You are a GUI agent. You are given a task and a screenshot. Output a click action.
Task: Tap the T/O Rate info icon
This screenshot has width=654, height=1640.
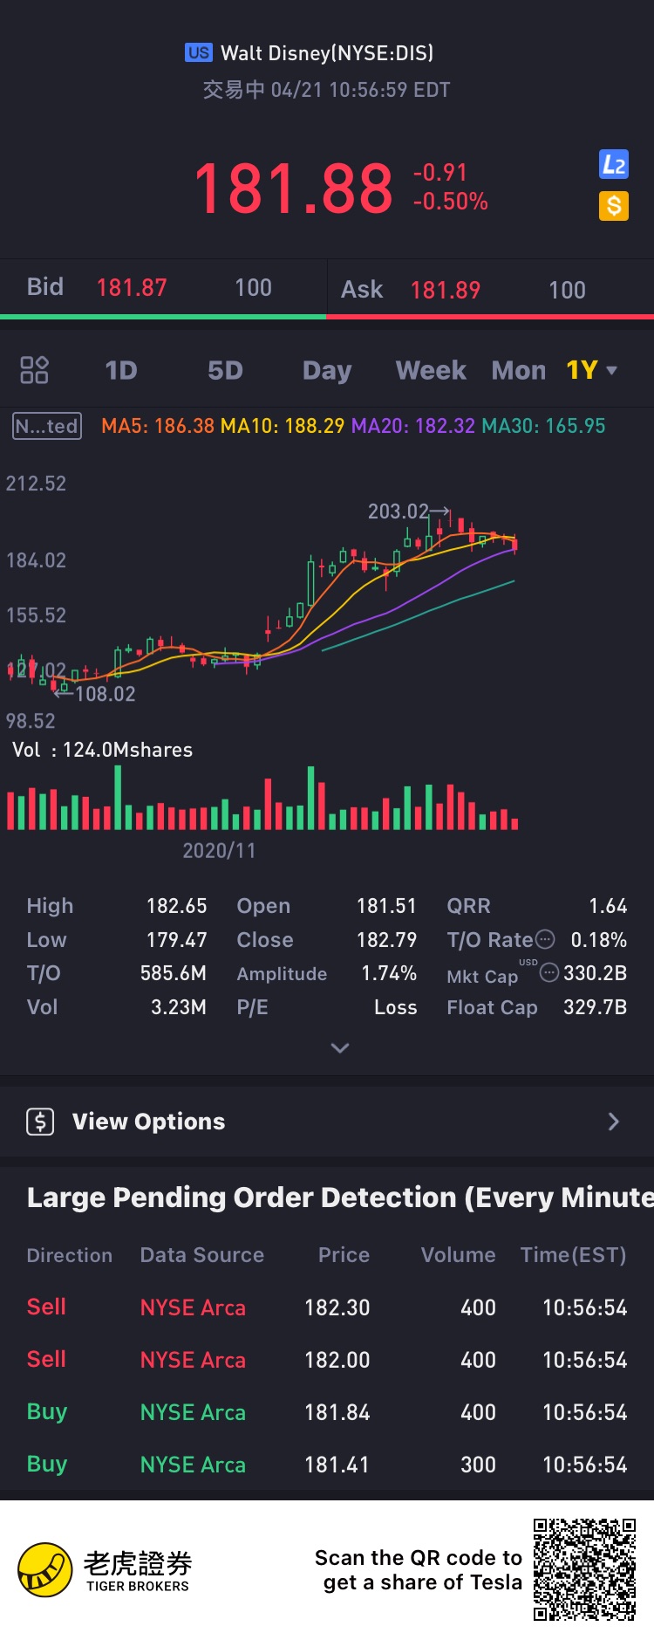pos(545,939)
